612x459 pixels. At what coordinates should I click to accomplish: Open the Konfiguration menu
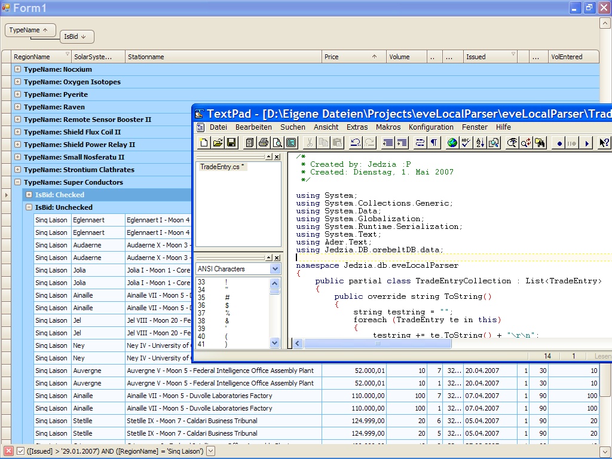431,127
